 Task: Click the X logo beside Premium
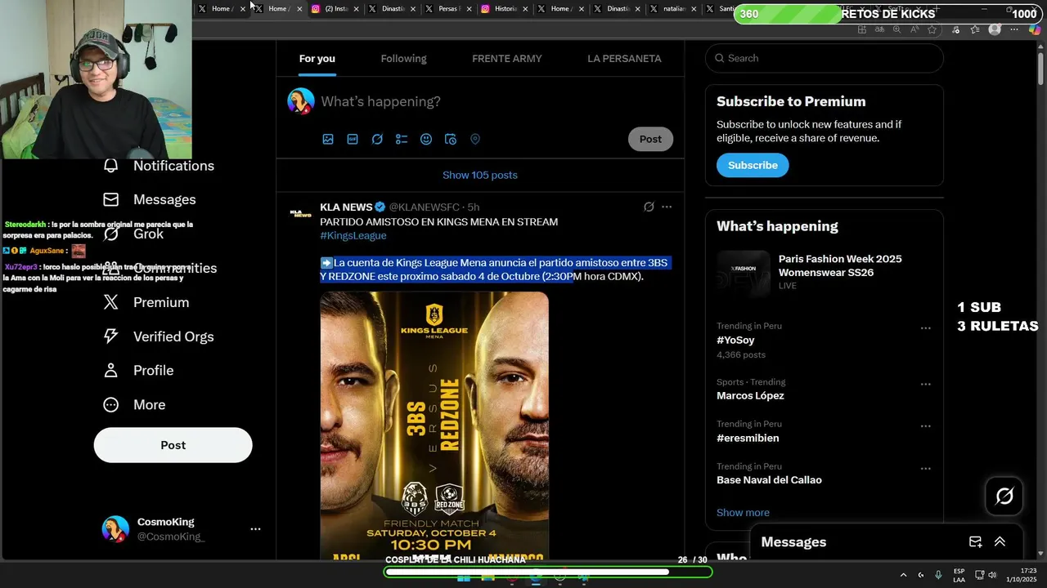tap(111, 302)
